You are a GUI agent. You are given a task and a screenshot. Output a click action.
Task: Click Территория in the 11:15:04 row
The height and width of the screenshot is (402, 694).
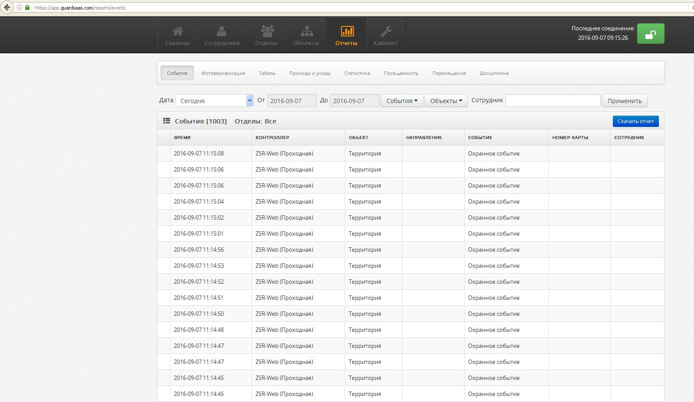coord(365,201)
